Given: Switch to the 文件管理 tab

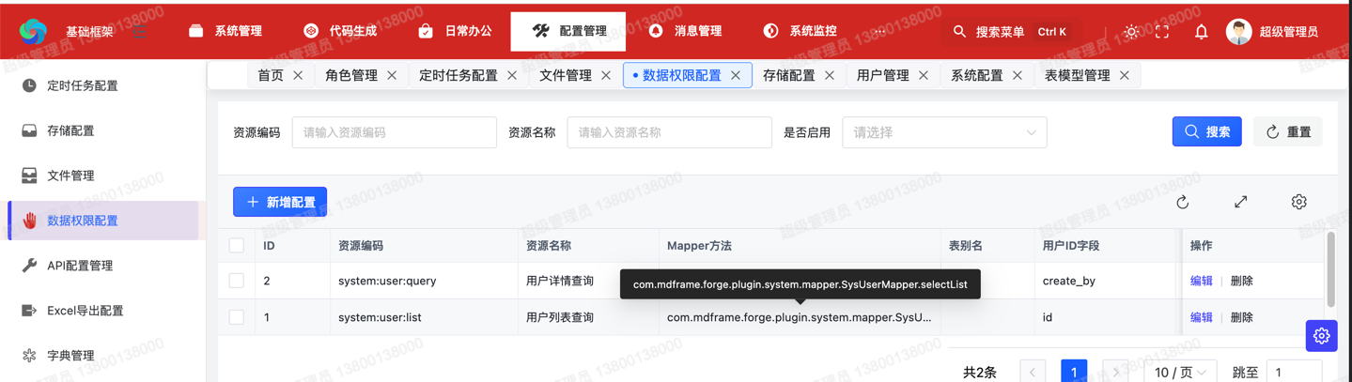Looking at the screenshot, I should 566,75.
